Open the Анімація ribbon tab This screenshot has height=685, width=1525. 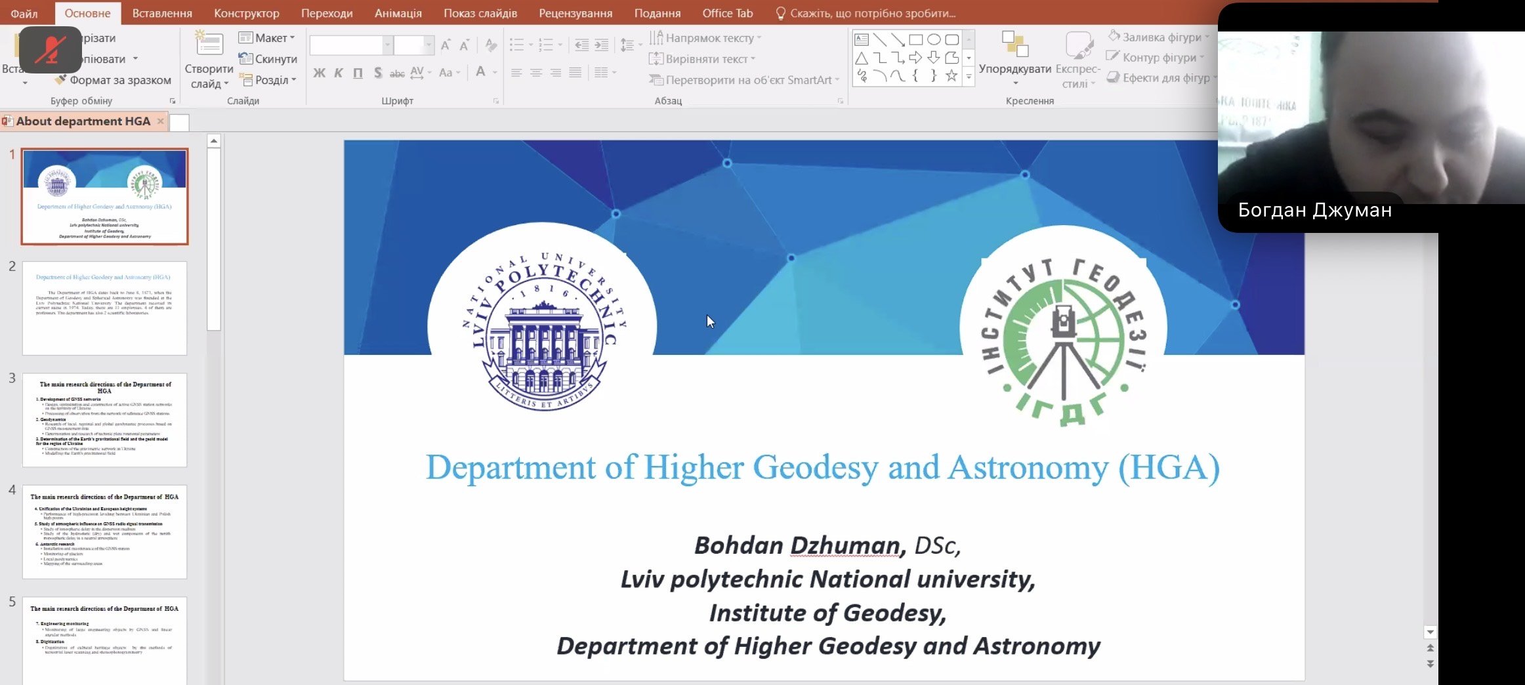click(398, 13)
